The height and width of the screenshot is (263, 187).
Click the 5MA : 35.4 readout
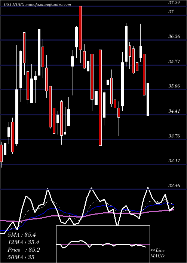[22, 235]
